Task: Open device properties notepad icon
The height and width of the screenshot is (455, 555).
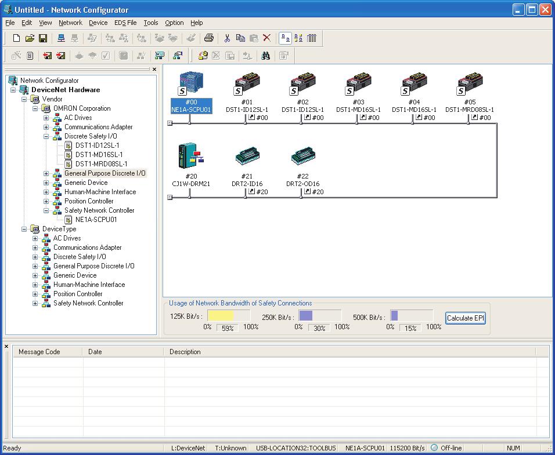Action: click(30, 56)
